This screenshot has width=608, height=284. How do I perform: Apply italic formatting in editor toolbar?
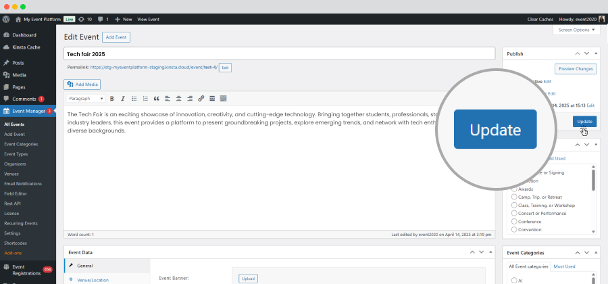(123, 99)
